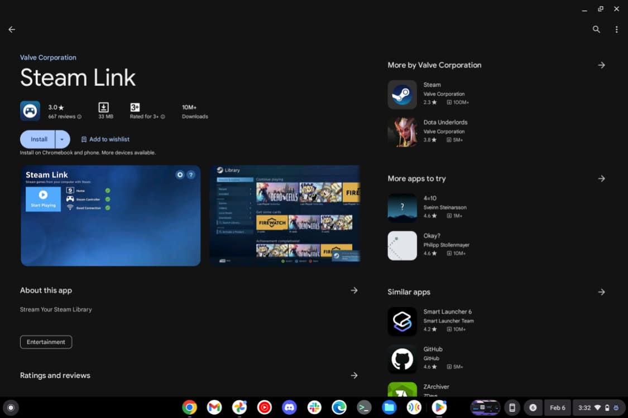Click the 3.0 star rating
Viewport: 628px width, 418px height.
pyautogui.click(x=56, y=107)
